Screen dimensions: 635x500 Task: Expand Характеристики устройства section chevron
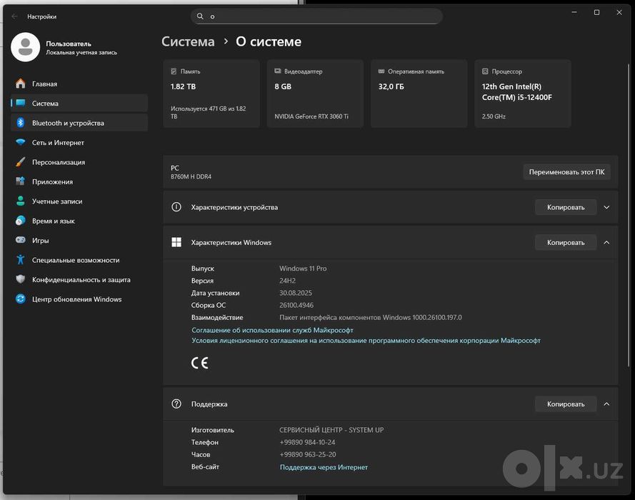click(x=606, y=207)
